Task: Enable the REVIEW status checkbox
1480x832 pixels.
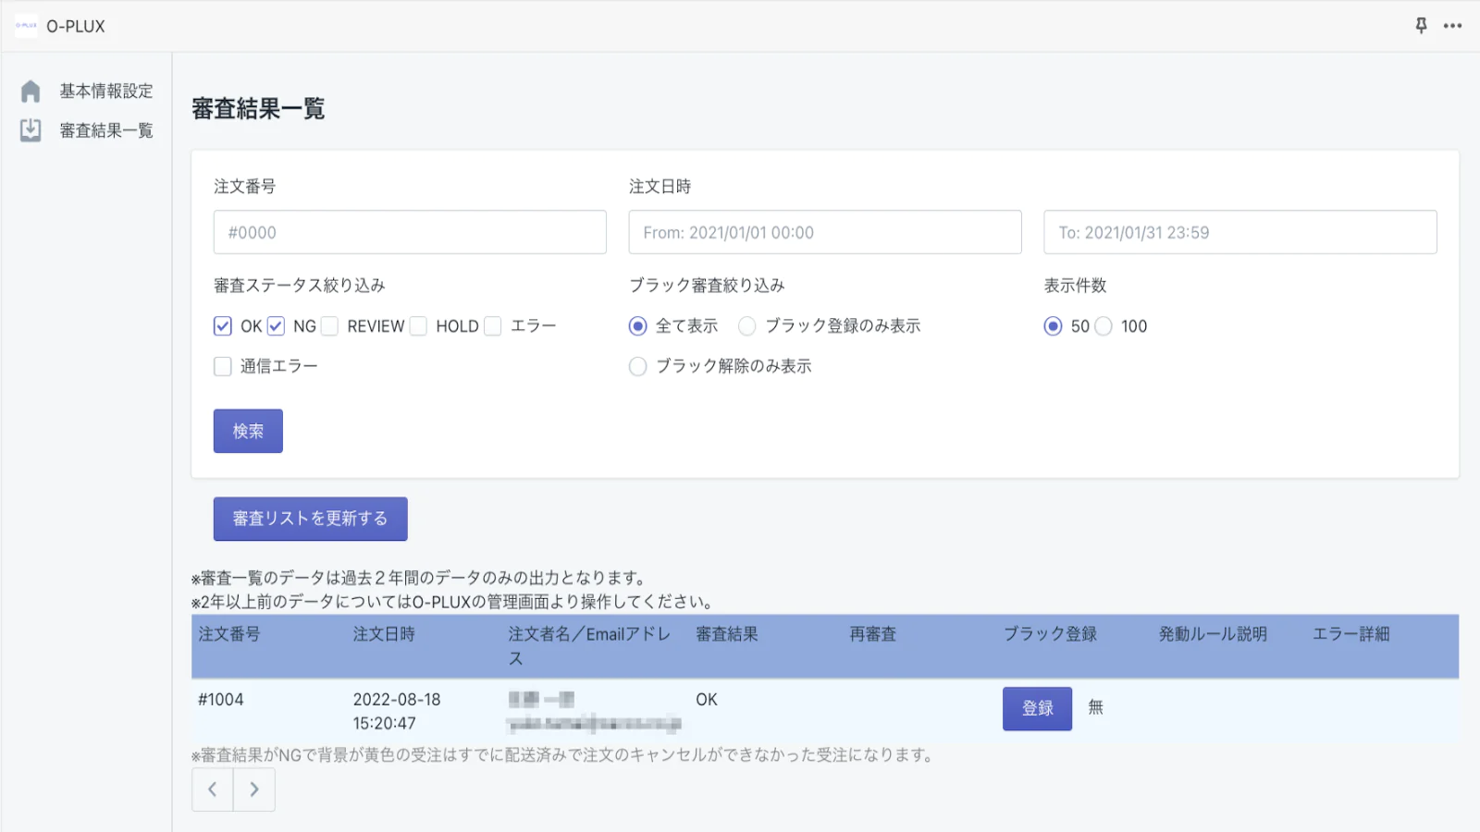Action: point(330,326)
